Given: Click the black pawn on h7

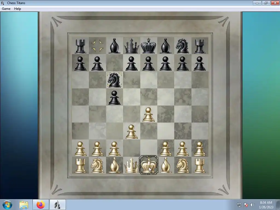Looking at the screenshot, I should click(200, 63).
